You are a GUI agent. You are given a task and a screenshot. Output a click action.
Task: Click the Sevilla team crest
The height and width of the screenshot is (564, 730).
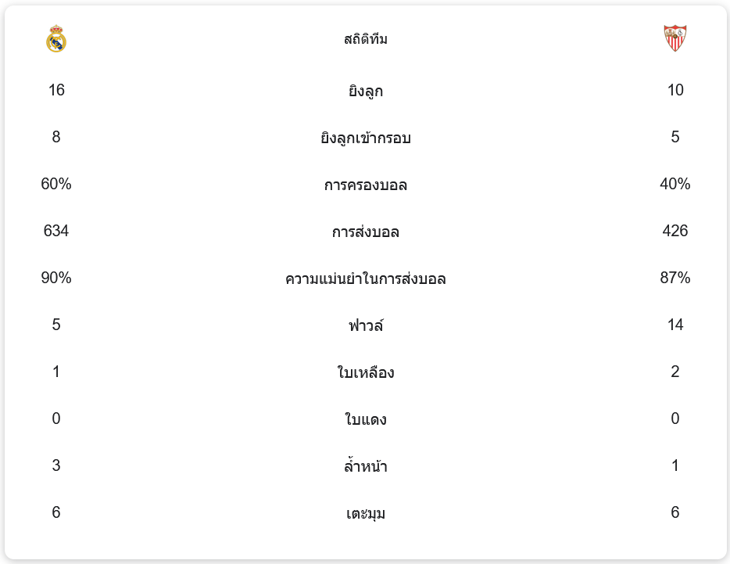pos(675,38)
